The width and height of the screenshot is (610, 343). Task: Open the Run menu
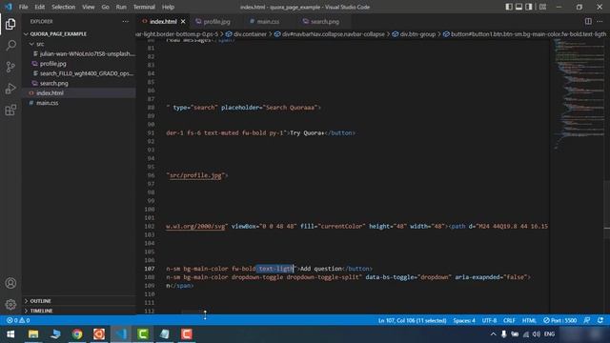point(121,7)
